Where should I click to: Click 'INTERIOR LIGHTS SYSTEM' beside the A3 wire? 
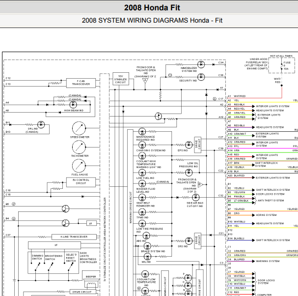pyautogui.click(x=273, y=106)
